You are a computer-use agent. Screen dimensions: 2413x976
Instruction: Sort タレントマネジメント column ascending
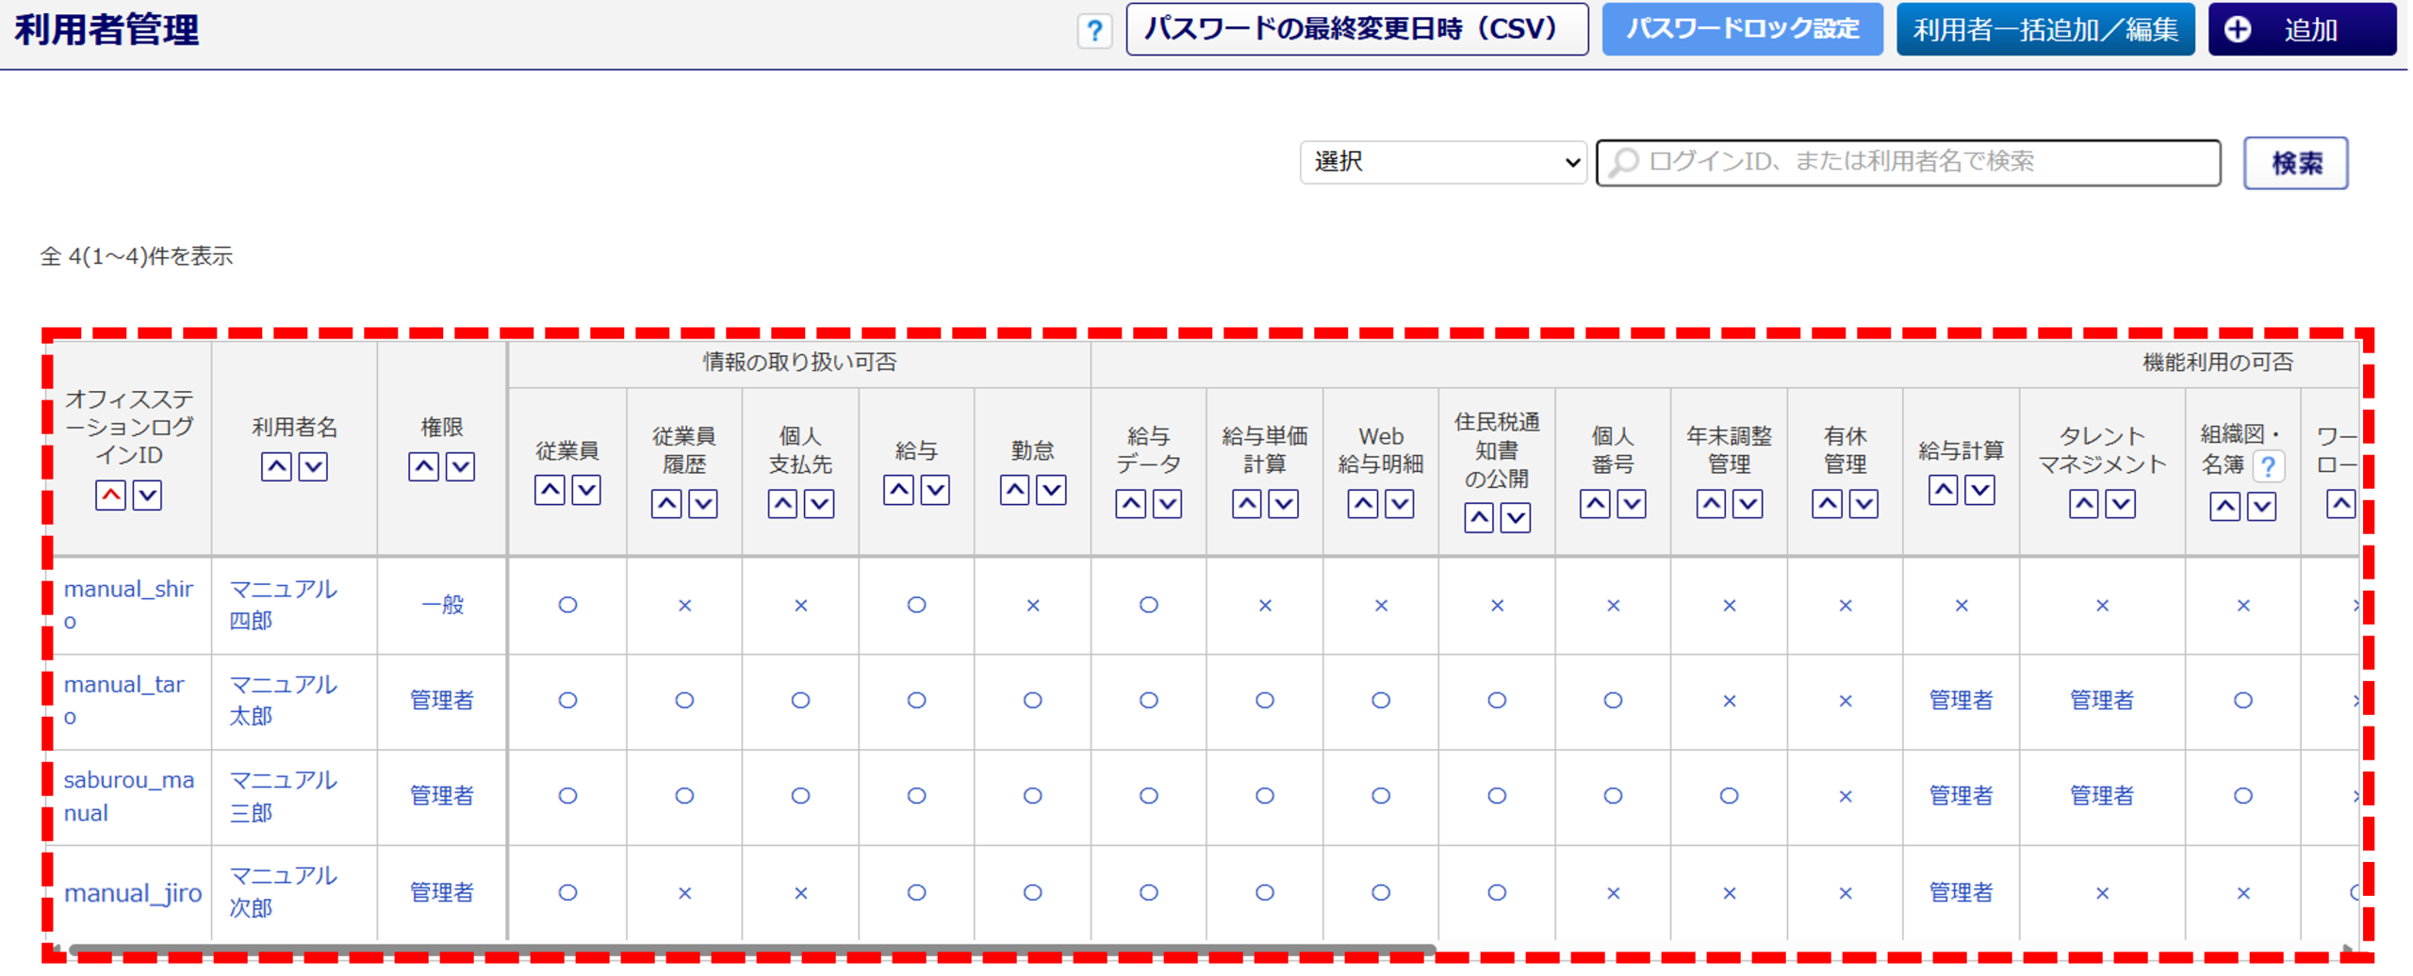pyautogui.click(x=2084, y=504)
